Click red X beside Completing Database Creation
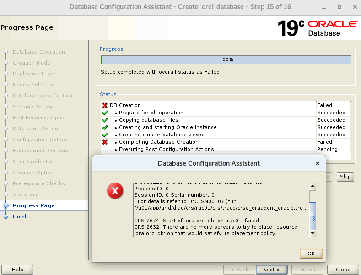The height and width of the screenshot is (275, 361). pyautogui.click(x=105, y=142)
